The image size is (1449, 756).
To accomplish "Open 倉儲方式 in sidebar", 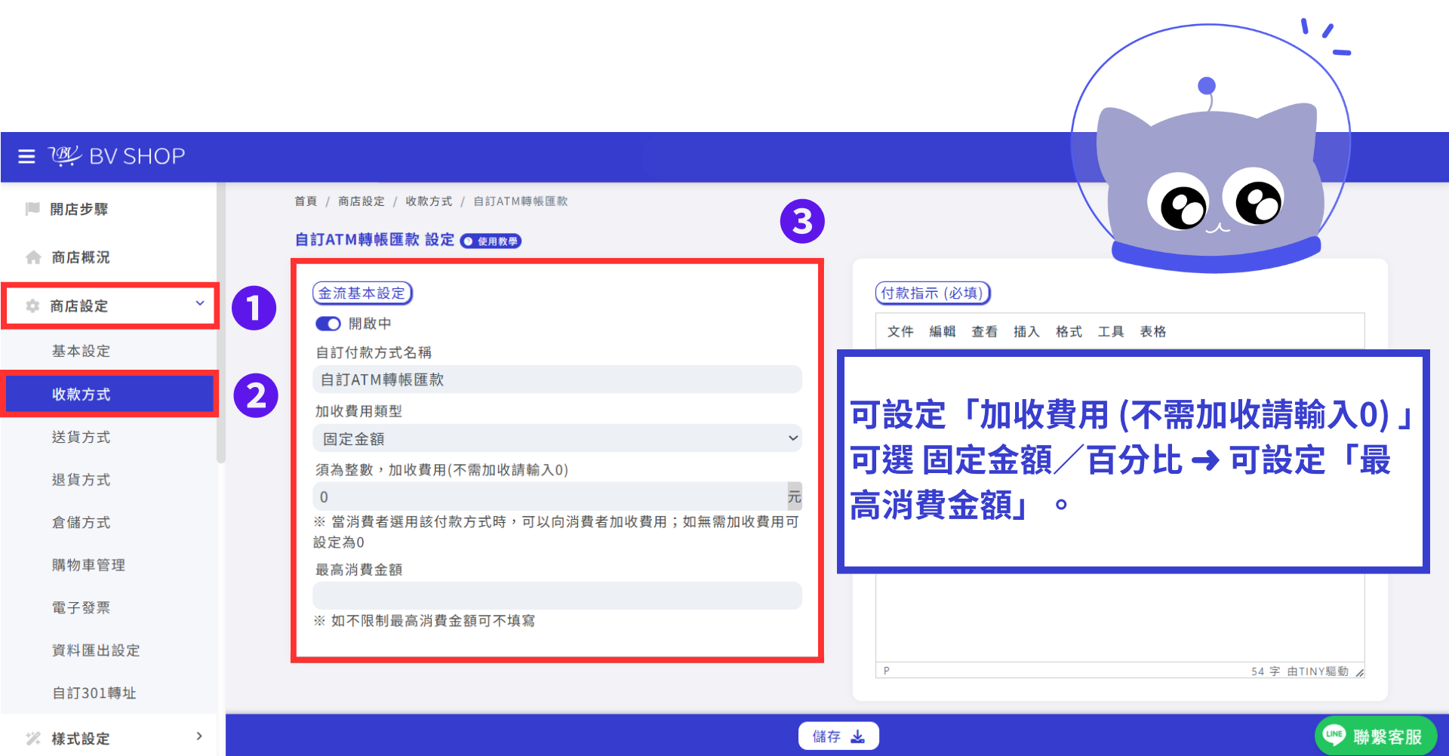I will (81, 522).
